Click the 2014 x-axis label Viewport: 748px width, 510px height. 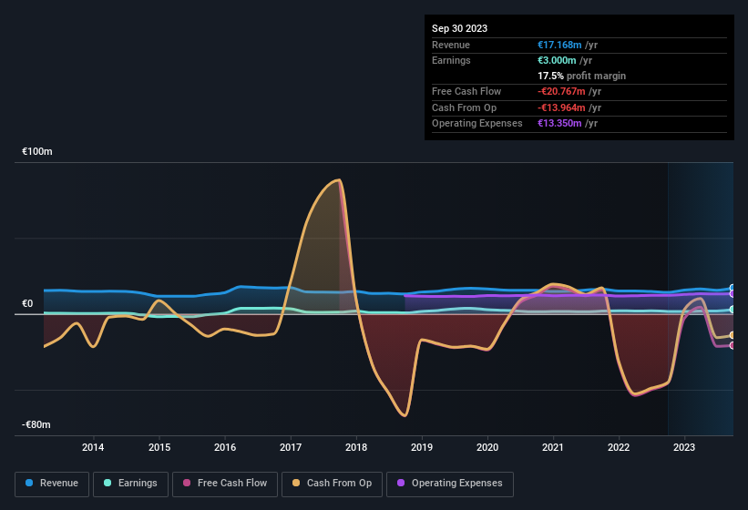click(x=93, y=447)
